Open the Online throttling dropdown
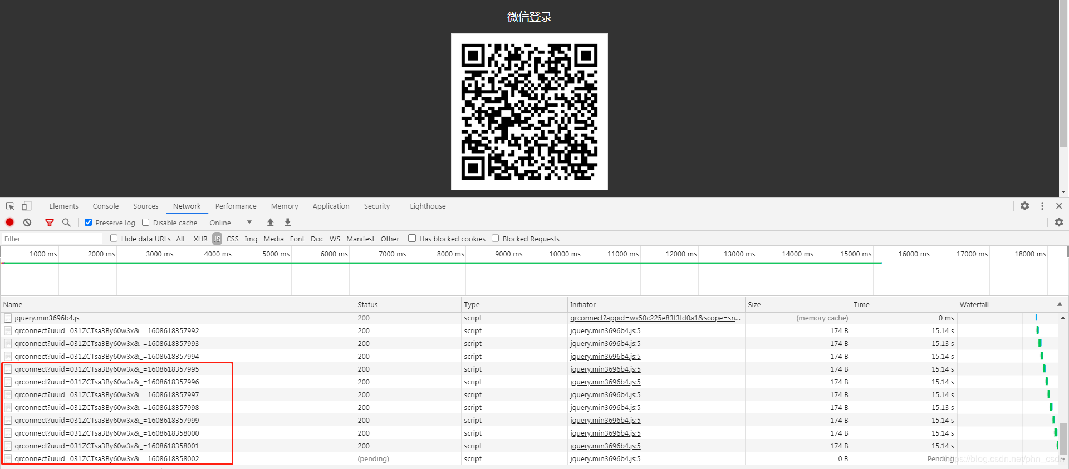The image size is (1069, 469). [231, 223]
